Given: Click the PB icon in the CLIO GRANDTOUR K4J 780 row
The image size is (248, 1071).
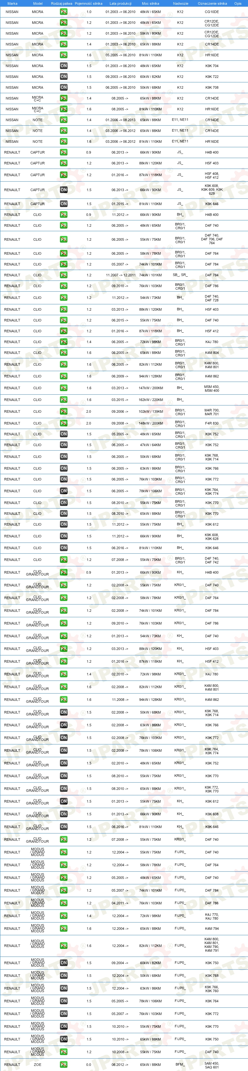Looking at the screenshot, I should pos(63,674).
